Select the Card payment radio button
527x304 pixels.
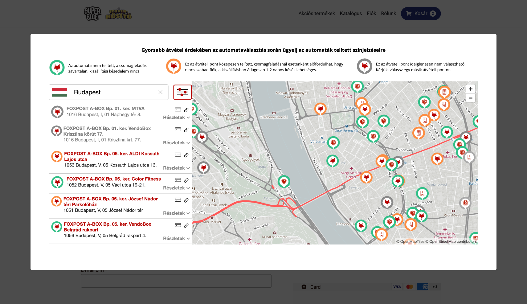tap(304, 287)
